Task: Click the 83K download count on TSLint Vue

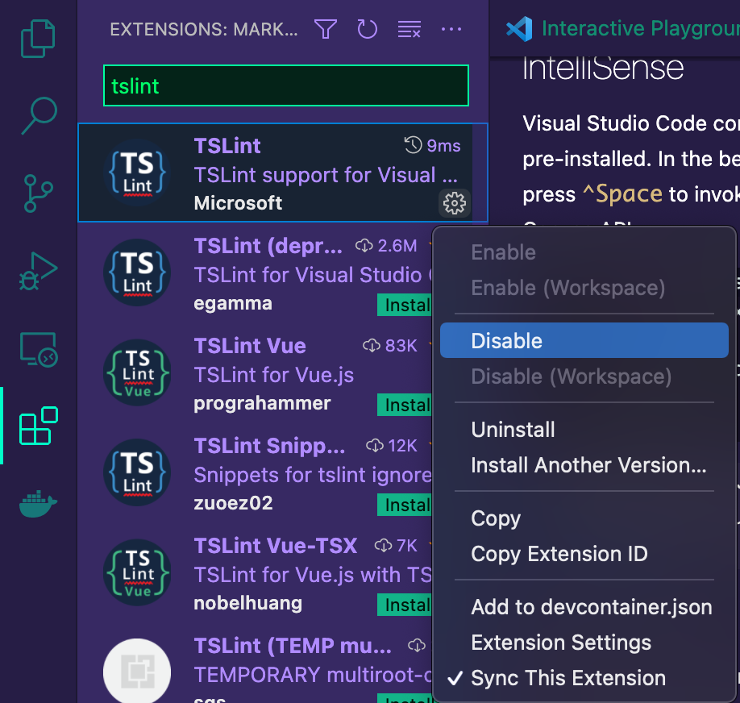Action: tap(390, 346)
